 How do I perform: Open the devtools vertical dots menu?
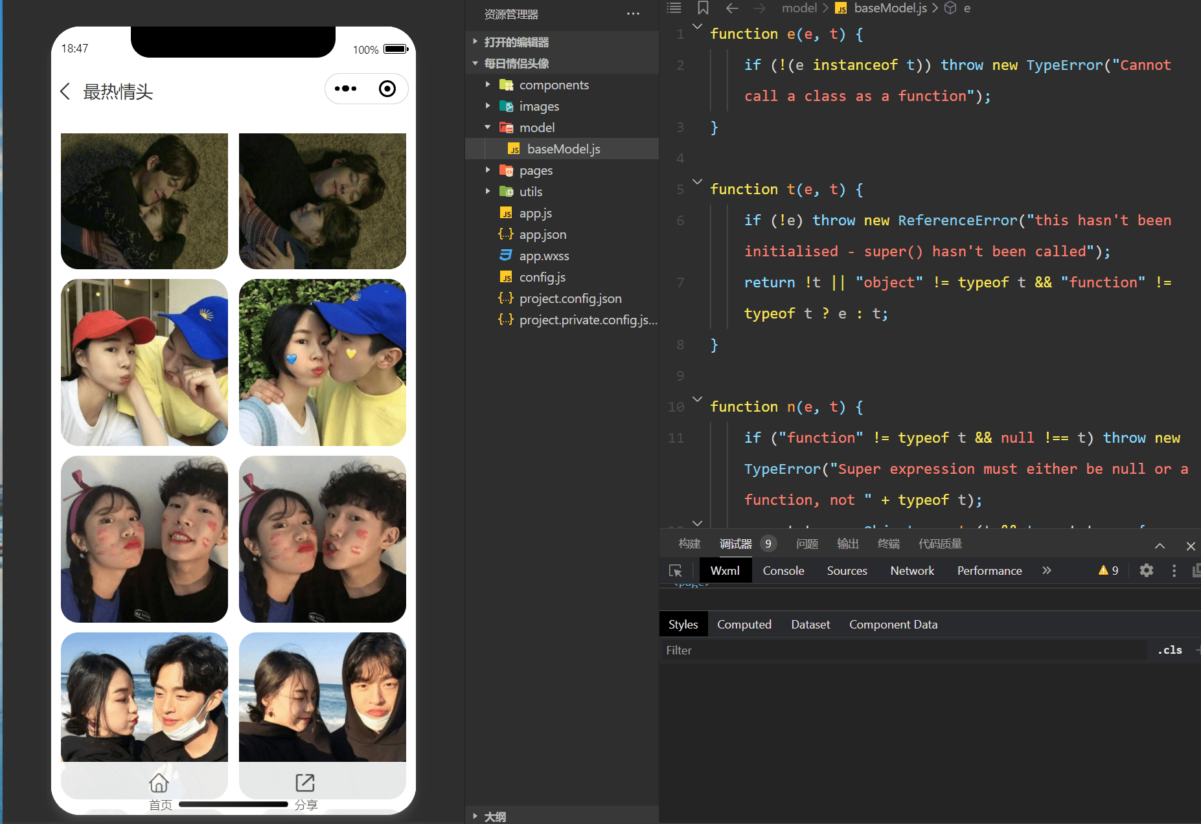click(x=1174, y=570)
